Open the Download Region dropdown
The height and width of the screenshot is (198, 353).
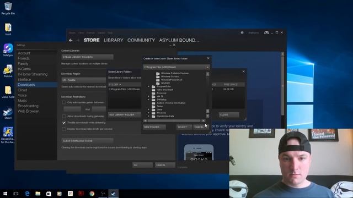click(x=83, y=80)
